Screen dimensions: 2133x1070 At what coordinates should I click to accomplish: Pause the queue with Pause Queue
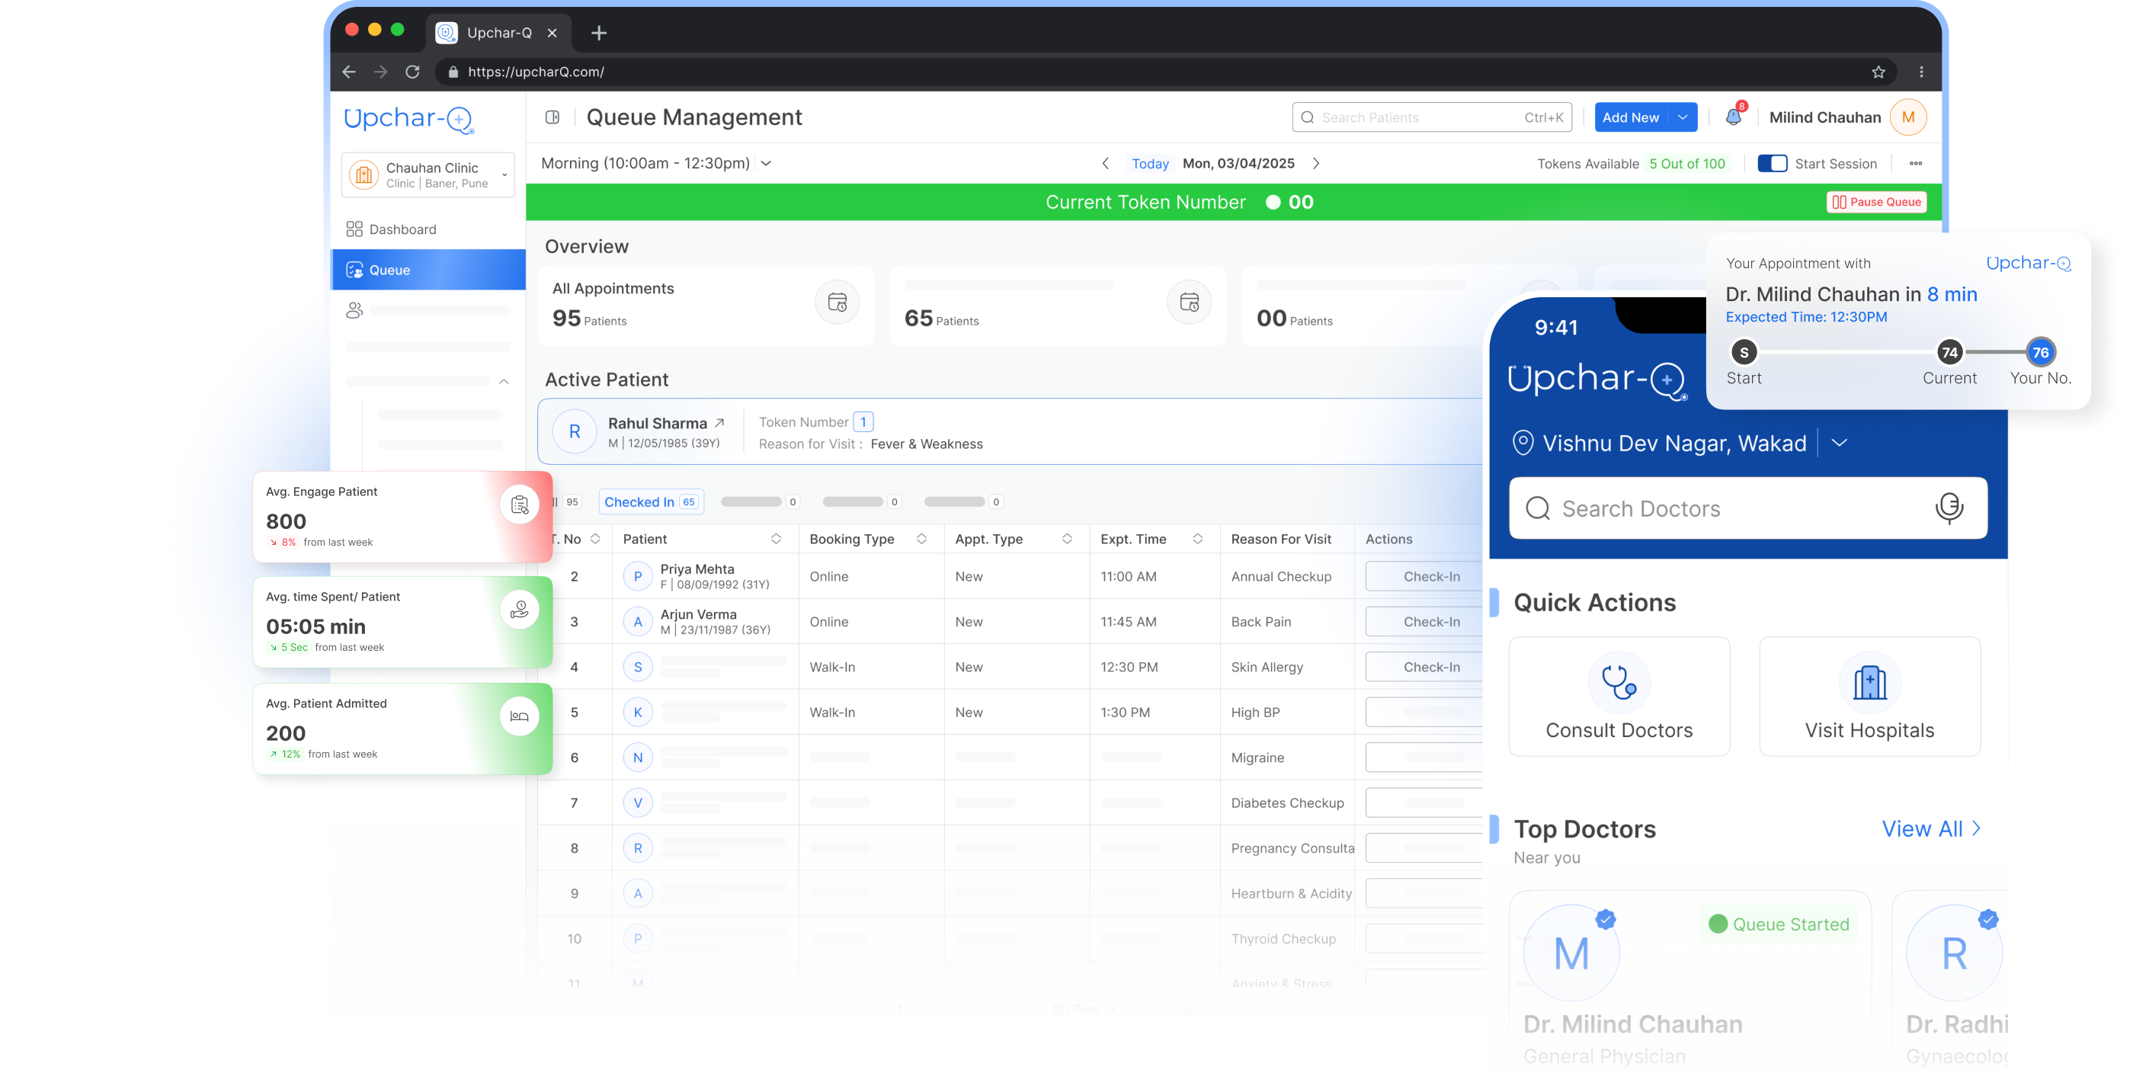point(1876,202)
